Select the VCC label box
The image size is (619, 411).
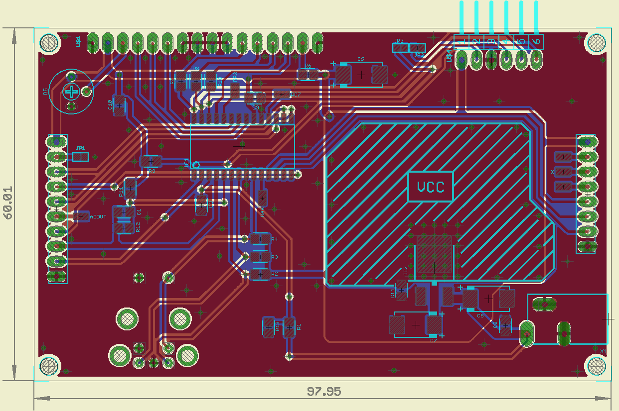coord(431,187)
